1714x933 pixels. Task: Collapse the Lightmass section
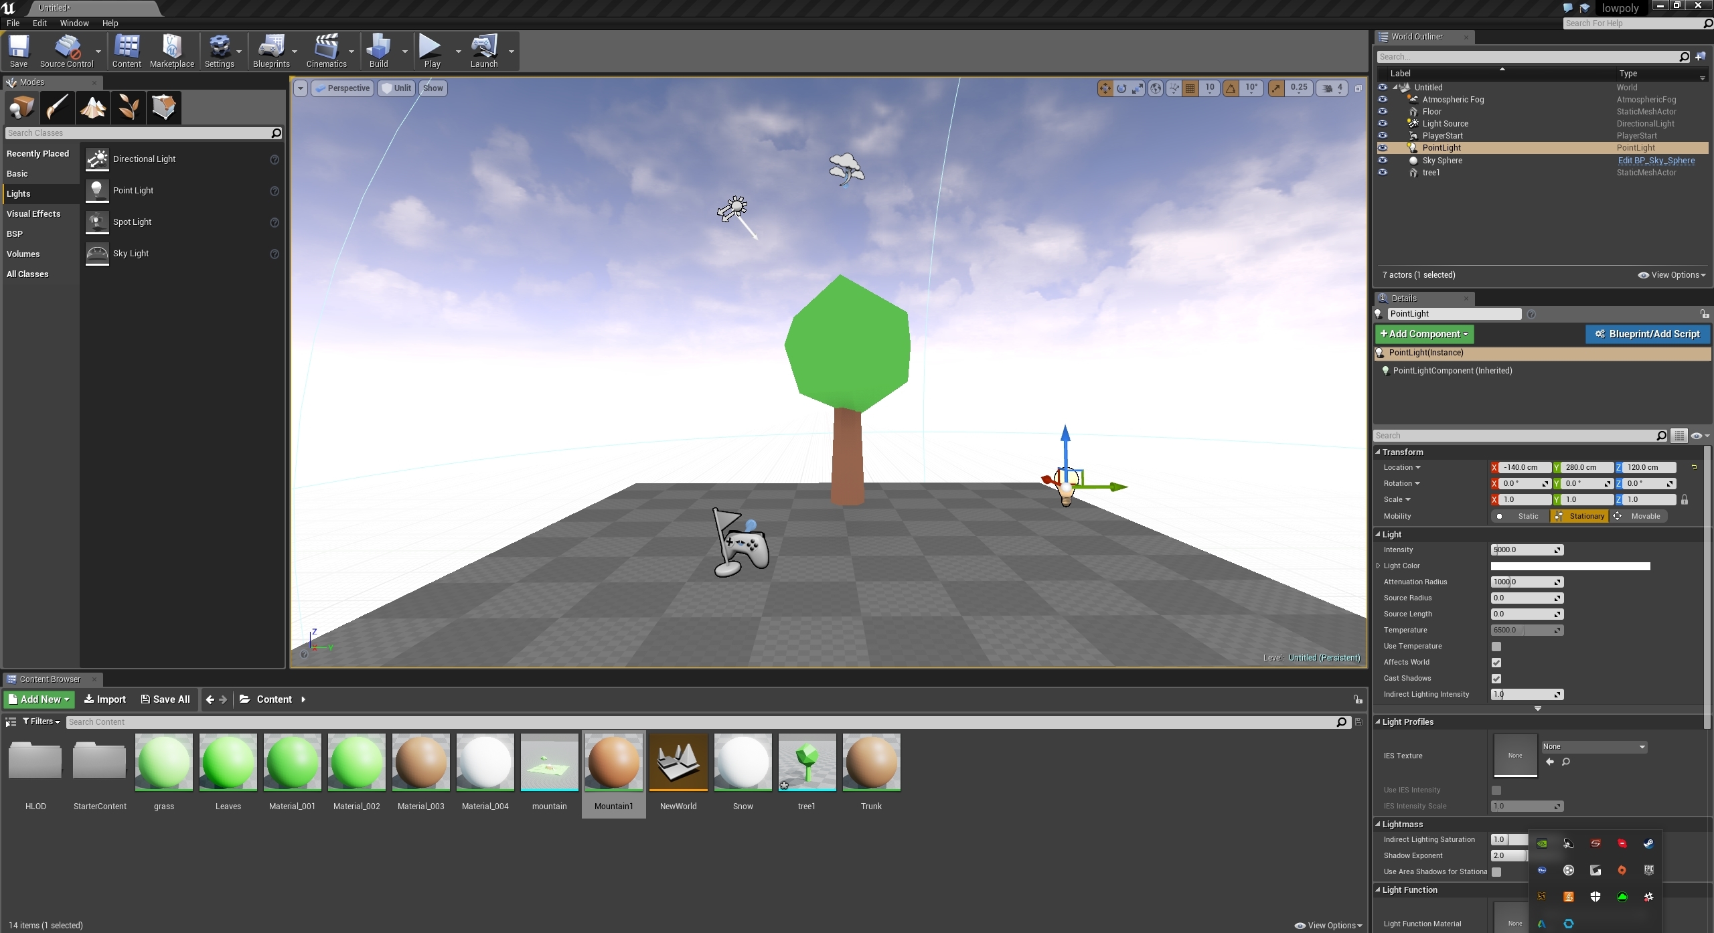(1379, 824)
